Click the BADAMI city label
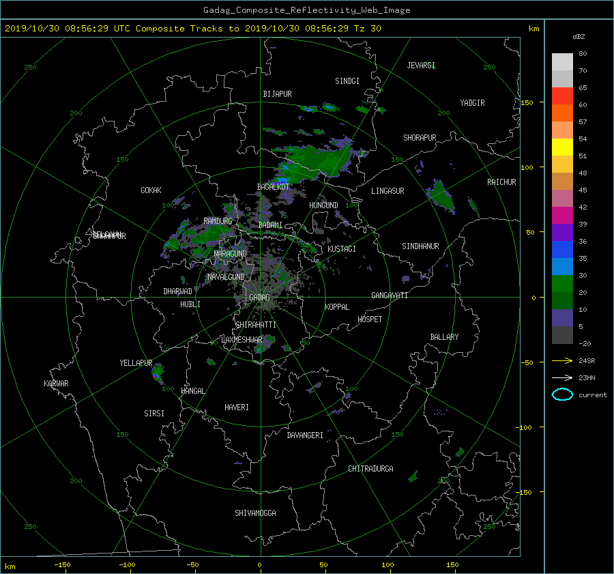Image resolution: width=614 pixels, height=574 pixels. tap(271, 225)
